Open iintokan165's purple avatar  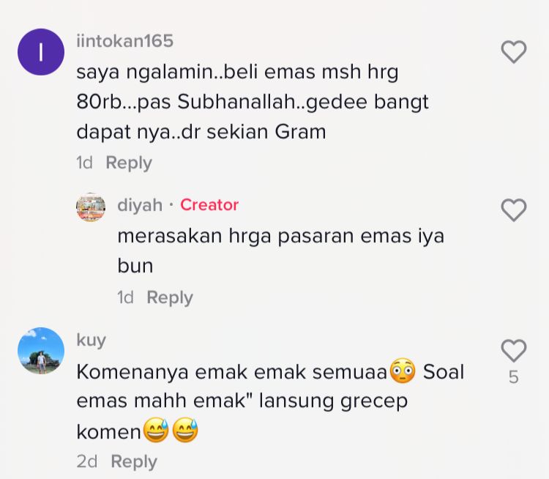tap(41, 52)
